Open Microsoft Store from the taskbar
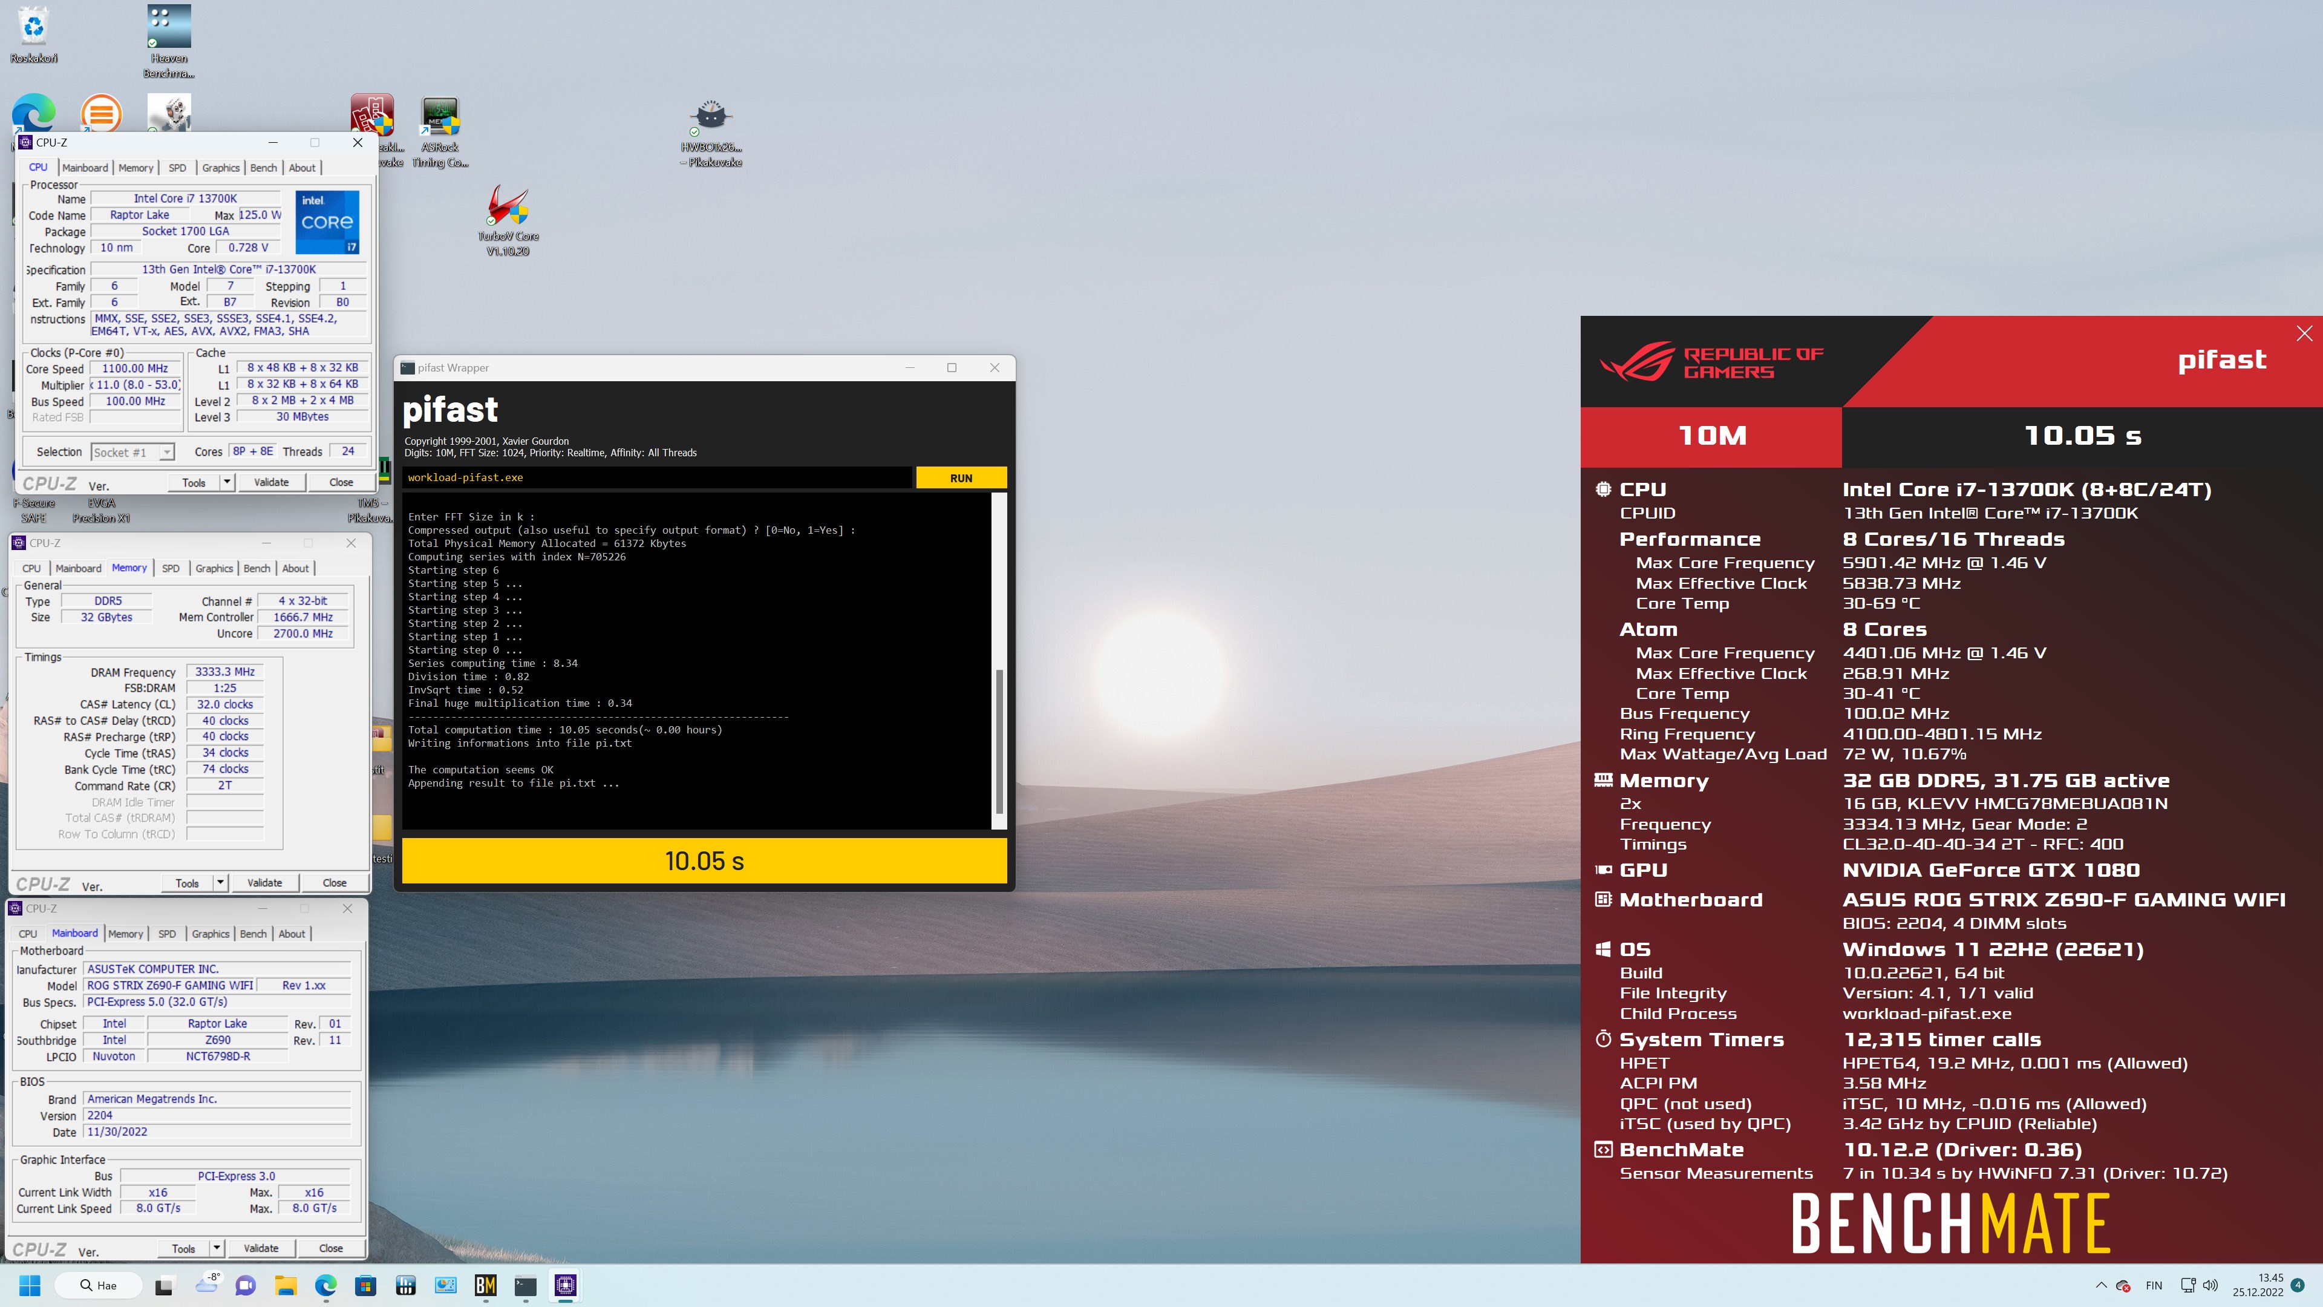The image size is (2323, 1307). tap(365, 1285)
